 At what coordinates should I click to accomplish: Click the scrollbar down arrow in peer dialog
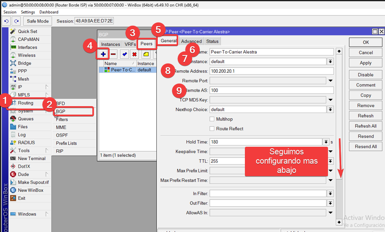pyautogui.click(x=339, y=222)
